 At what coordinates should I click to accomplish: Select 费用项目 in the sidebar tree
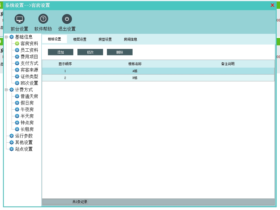coord(29,57)
